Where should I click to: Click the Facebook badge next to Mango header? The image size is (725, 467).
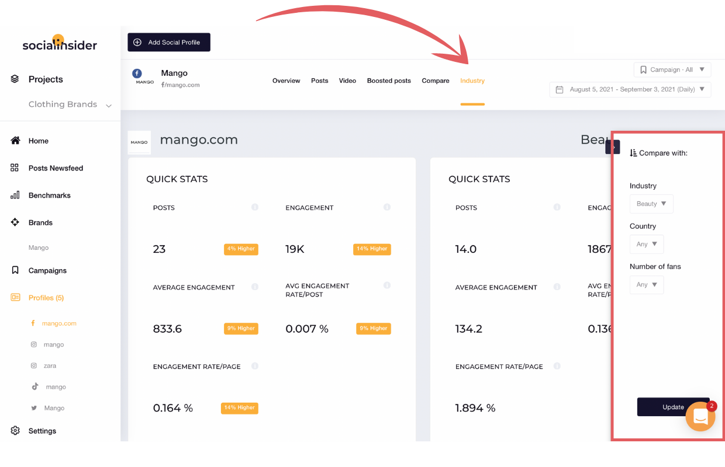point(137,74)
